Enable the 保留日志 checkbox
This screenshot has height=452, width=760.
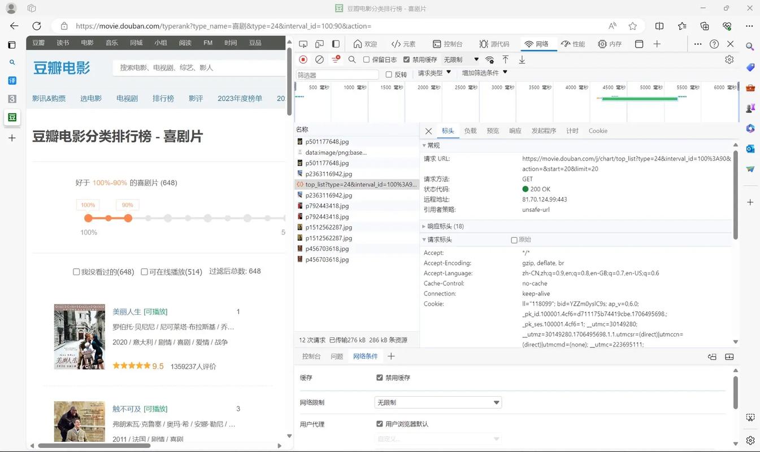click(366, 59)
